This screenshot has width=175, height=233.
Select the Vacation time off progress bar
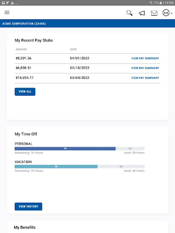(79, 166)
